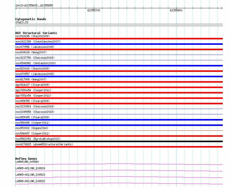
Task: Open variant nsv6546982 (Sedlazeck2020) label
Action: [x=36, y=63]
